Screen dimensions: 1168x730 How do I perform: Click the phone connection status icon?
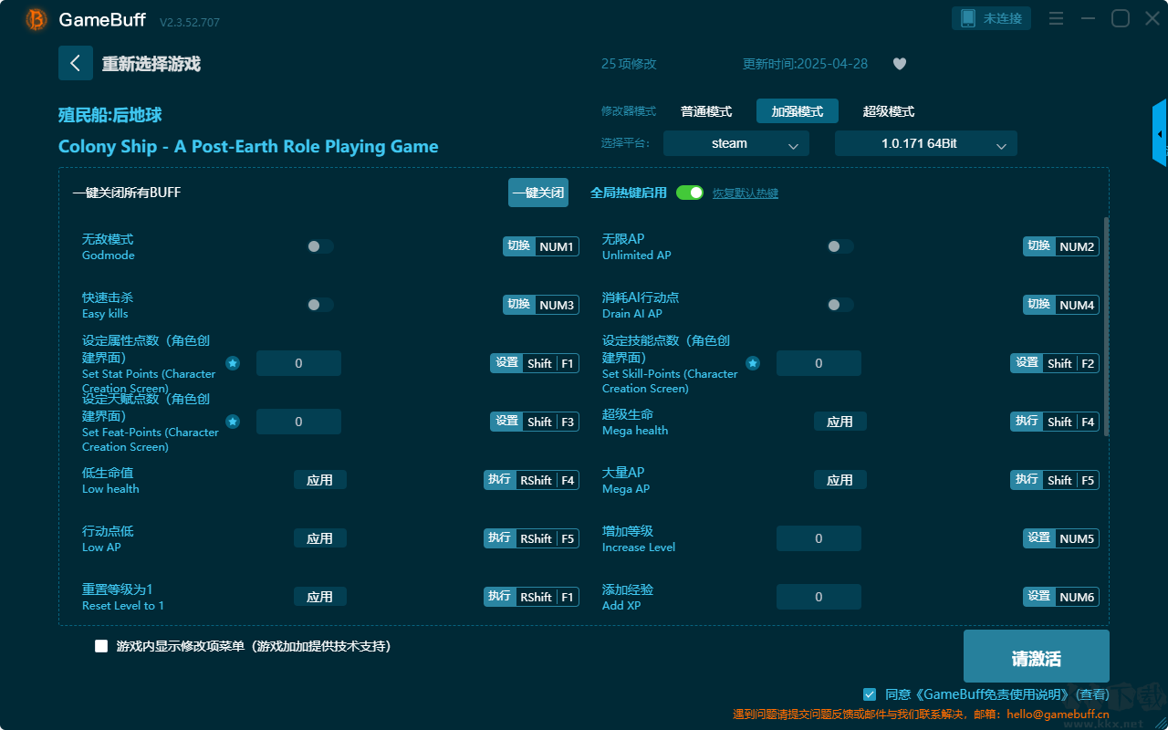[967, 18]
